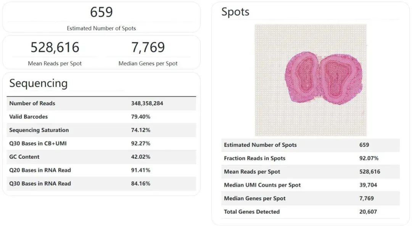
Task: Click the large 7,769 median genes value
Action: click(x=148, y=47)
